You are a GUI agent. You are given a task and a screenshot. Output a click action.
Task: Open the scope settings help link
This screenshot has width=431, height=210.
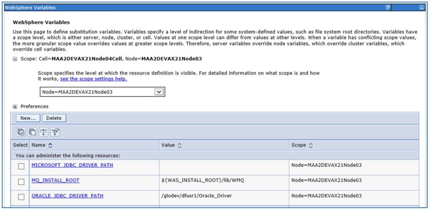click(93, 79)
